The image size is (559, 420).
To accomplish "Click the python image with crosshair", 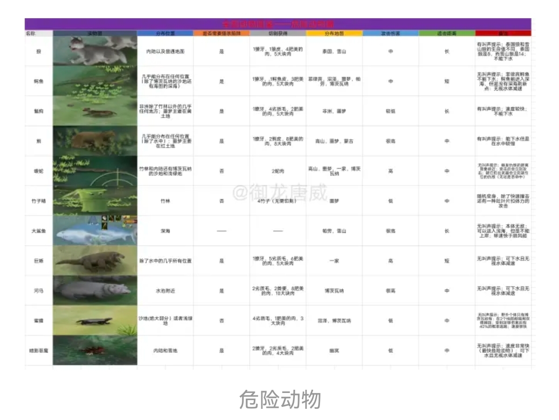I will click(95, 171).
